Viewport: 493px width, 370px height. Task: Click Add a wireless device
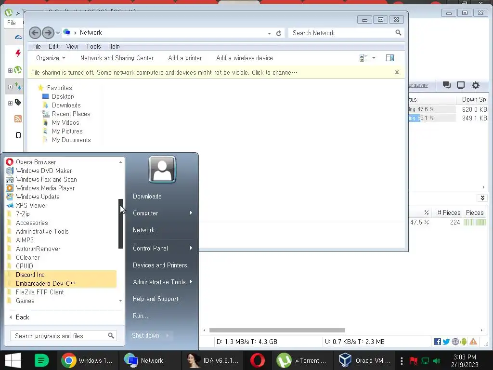click(244, 58)
